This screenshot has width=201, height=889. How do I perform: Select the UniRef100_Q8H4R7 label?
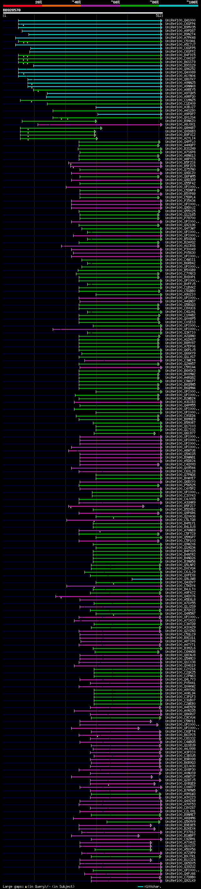(180, 128)
